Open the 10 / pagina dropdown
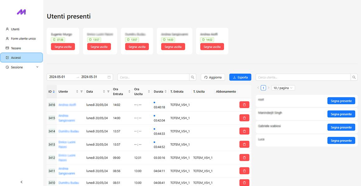Screen dimensions: 361x186 pyautogui.click(x=283, y=88)
